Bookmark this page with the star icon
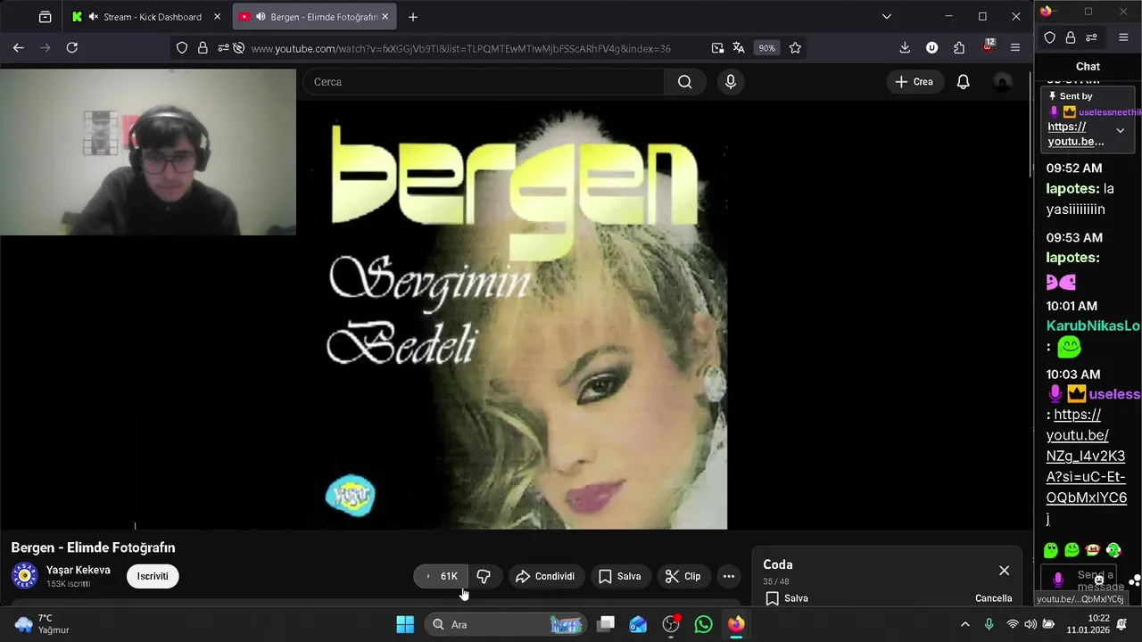 click(795, 48)
